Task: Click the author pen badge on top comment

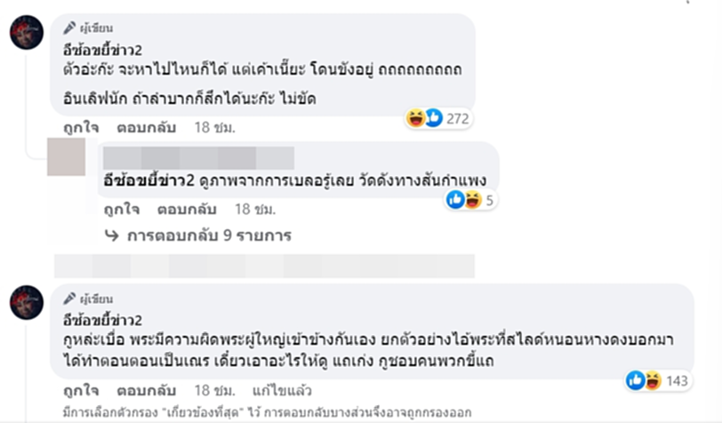Action: coord(89,28)
